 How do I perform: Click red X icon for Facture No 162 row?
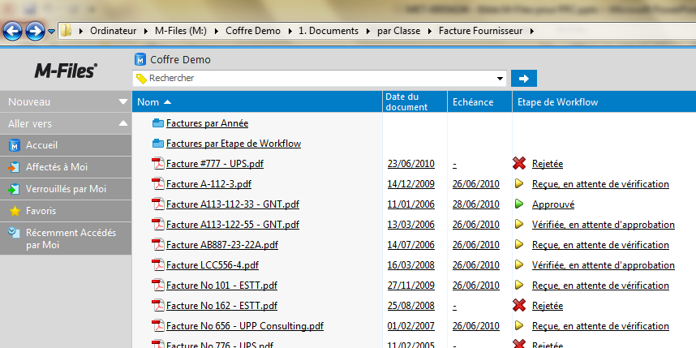tap(519, 305)
